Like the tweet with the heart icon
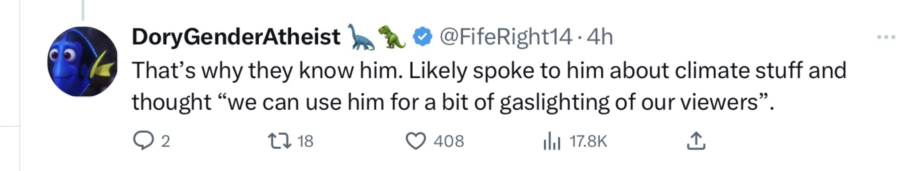 click(416, 141)
